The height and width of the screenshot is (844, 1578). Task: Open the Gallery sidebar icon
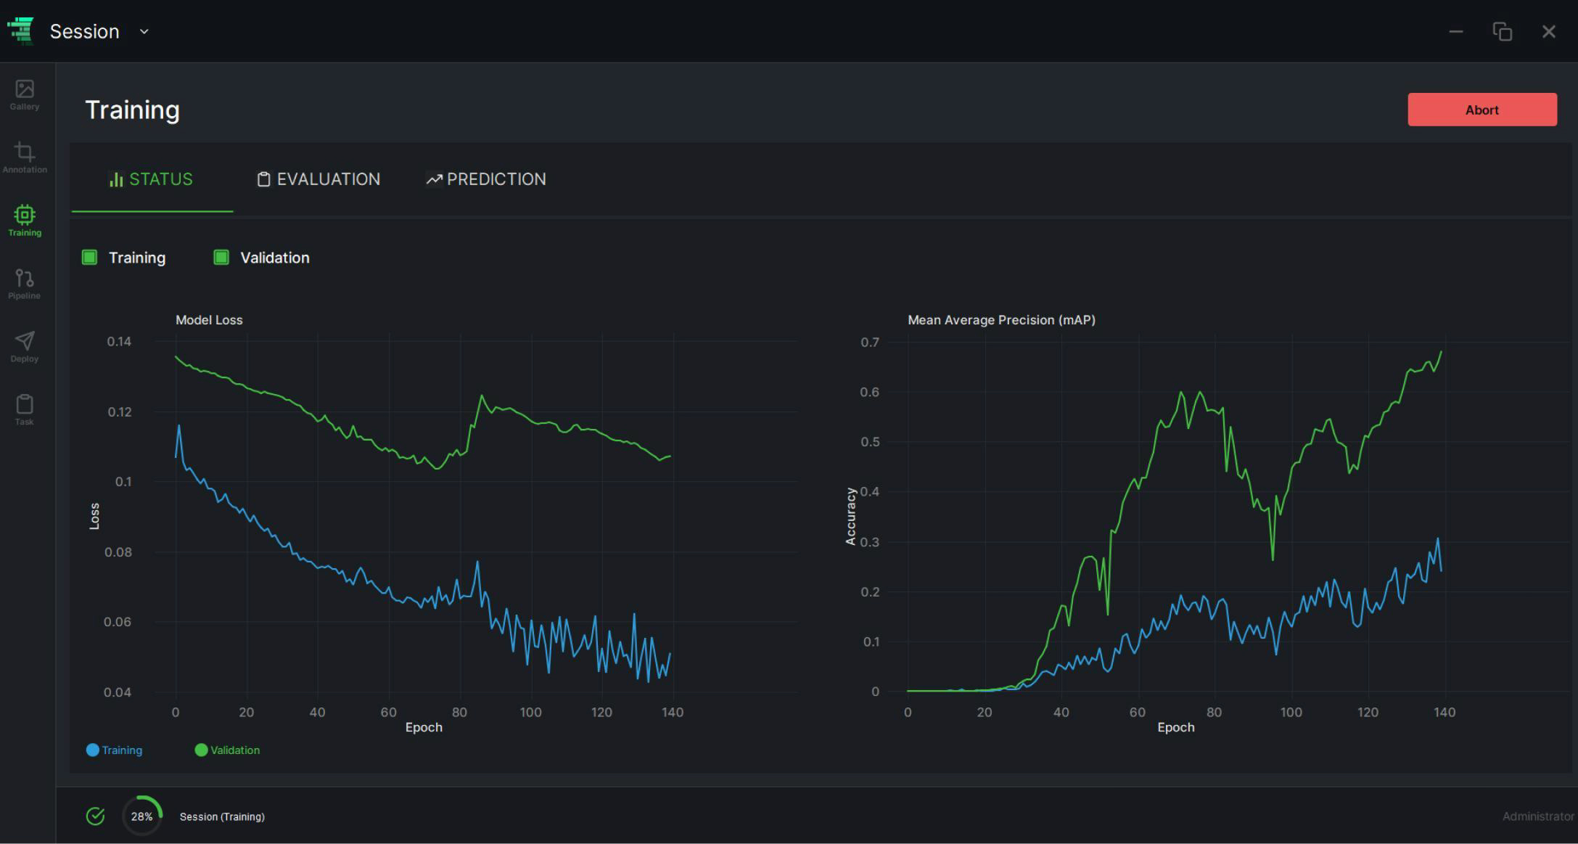pyautogui.click(x=25, y=94)
